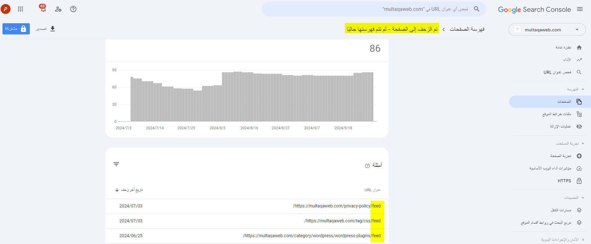The height and width of the screenshot is (244, 591).
Task: Open الأداء performance menu item
Action: point(550,60)
